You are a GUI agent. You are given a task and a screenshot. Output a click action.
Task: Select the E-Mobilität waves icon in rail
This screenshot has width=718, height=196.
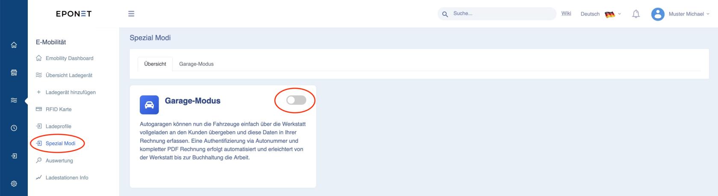coord(14,101)
